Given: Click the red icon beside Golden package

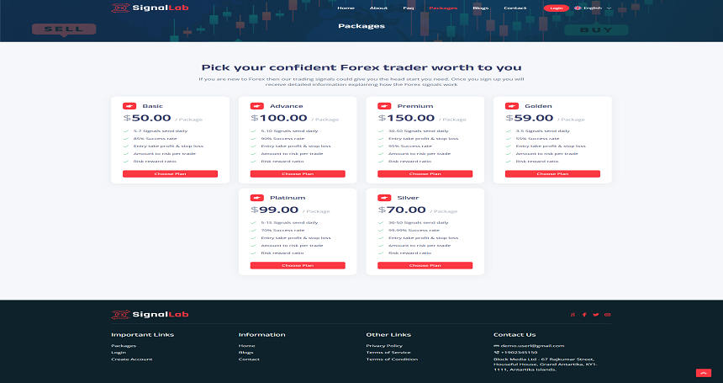Looking at the screenshot, I should coord(512,106).
